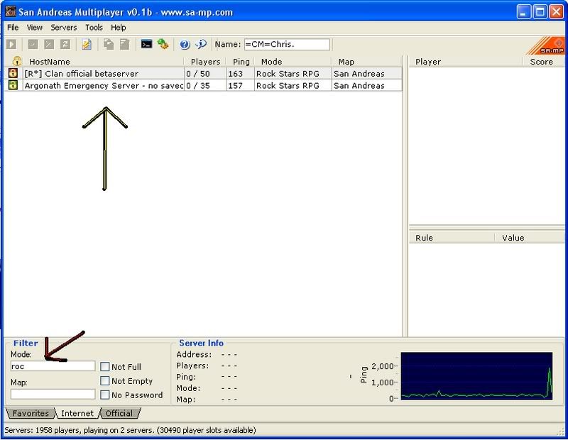Screen dimensions: 568x440
Task: Click the SA:MP orange logo
Action: pyautogui.click(x=547, y=45)
